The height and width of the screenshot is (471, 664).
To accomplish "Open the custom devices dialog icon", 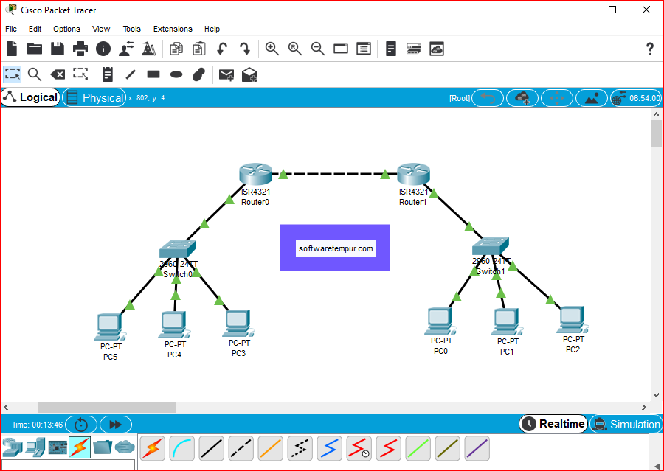I will [x=363, y=49].
